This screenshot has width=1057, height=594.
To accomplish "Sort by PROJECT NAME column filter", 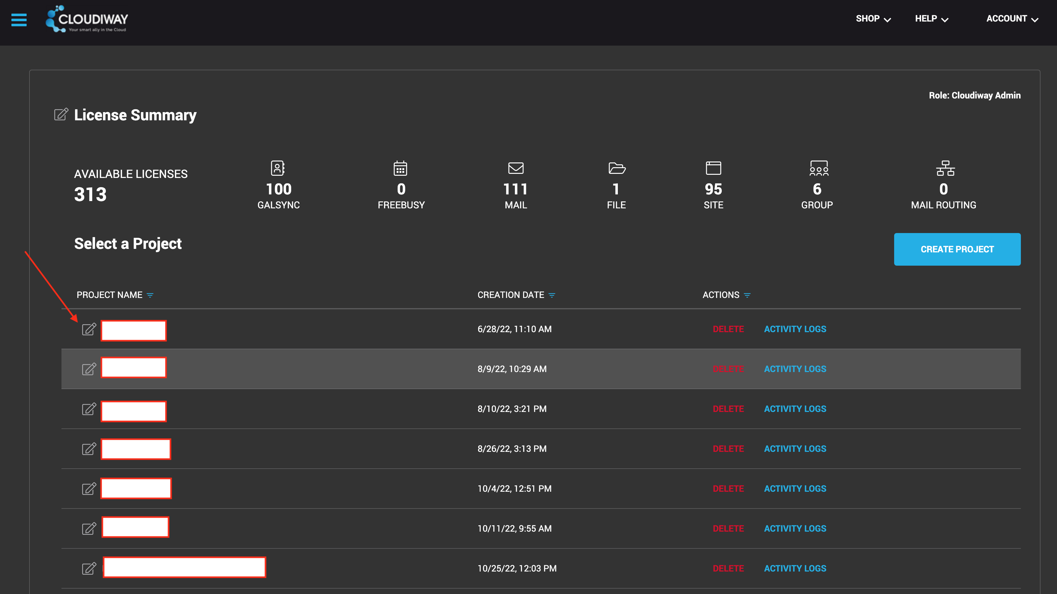I will 150,295.
